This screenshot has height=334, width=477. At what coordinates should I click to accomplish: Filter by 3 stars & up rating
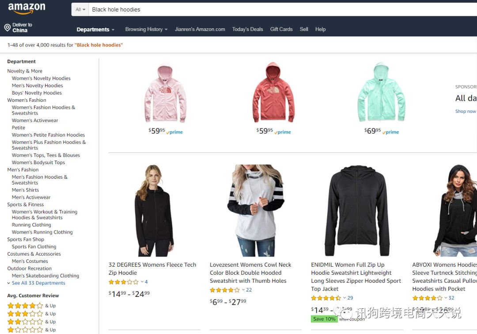pyautogui.click(x=32, y=314)
